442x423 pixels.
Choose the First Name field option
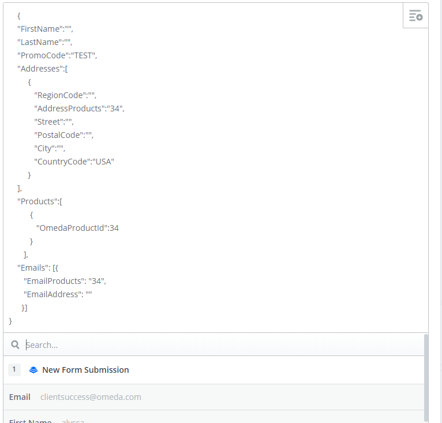[46, 420]
